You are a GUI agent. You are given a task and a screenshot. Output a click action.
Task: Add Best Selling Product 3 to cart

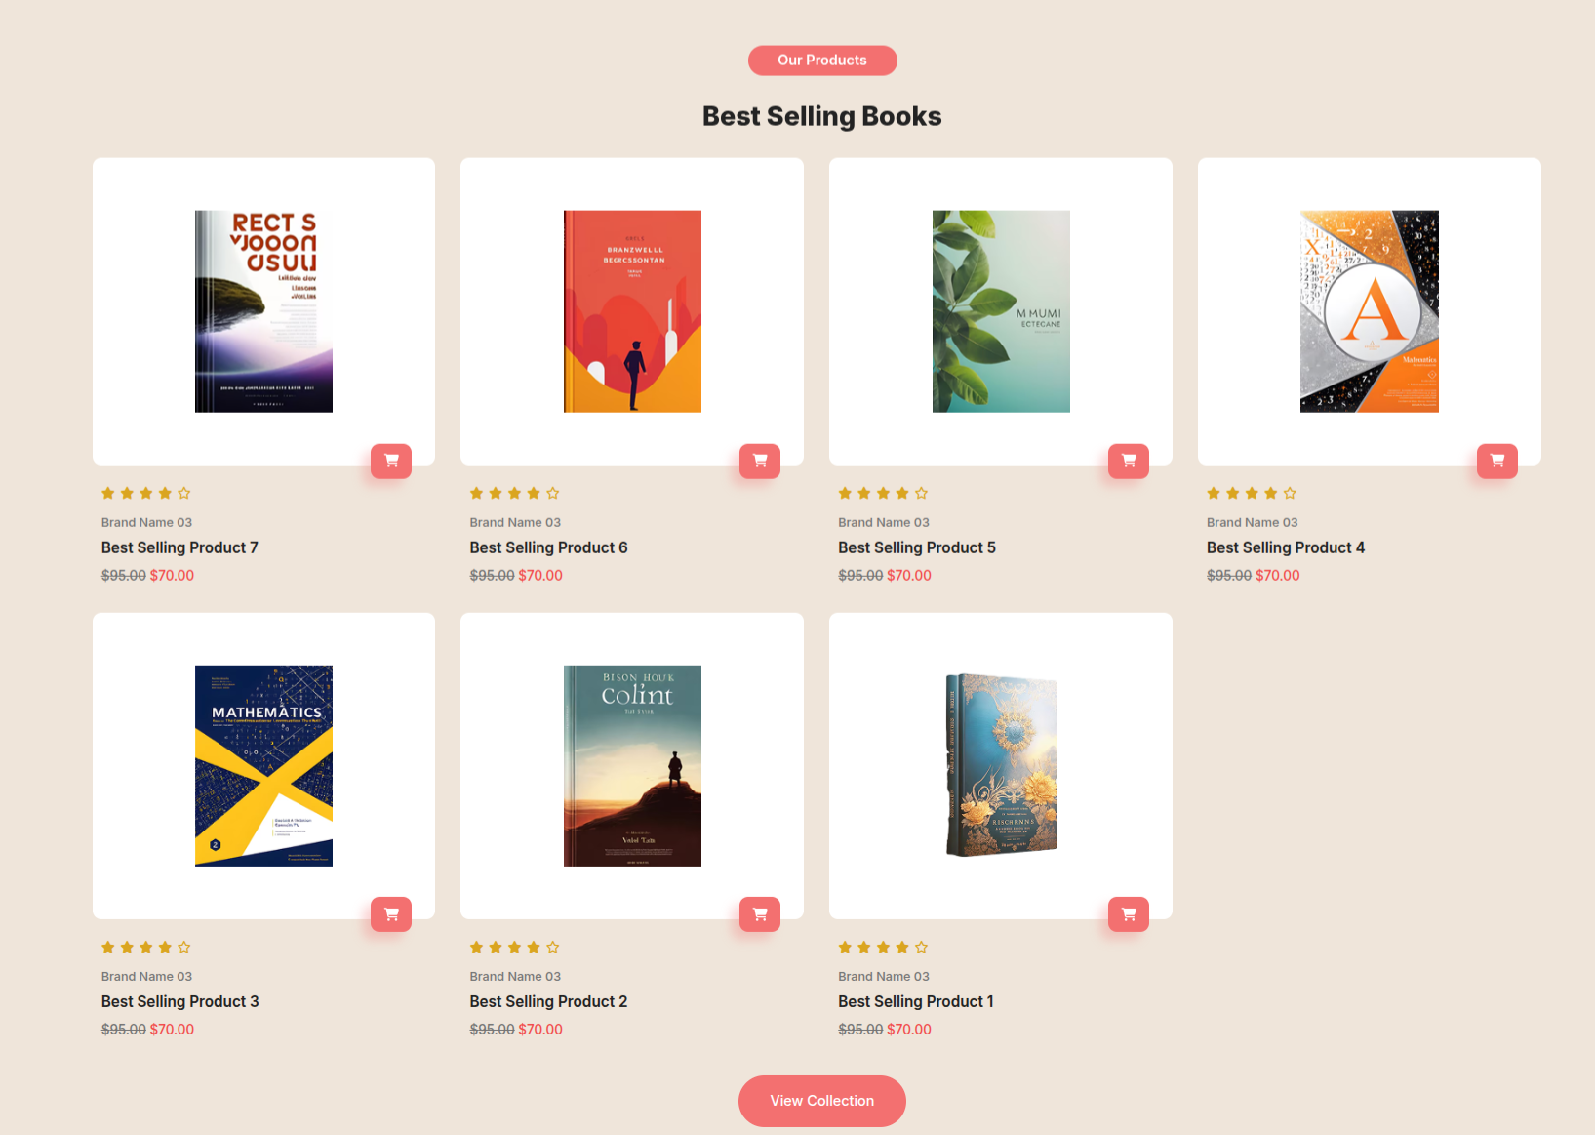click(x=391, y=914)
